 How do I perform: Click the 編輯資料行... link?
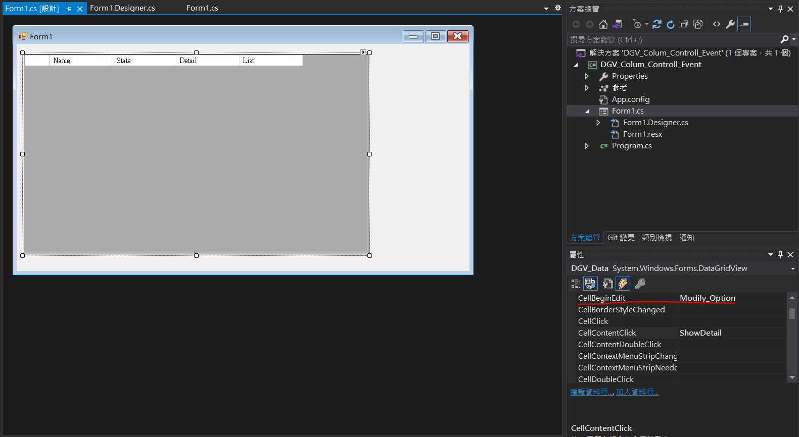tap(592, 392)
